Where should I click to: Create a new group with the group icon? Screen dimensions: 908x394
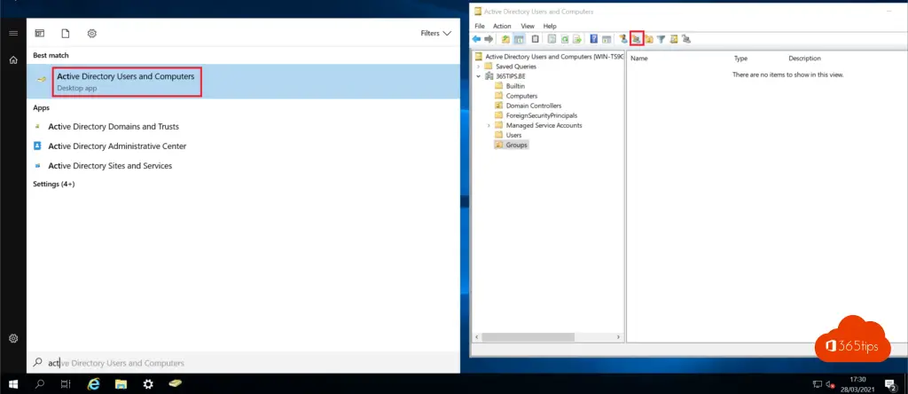click(637, 39)
